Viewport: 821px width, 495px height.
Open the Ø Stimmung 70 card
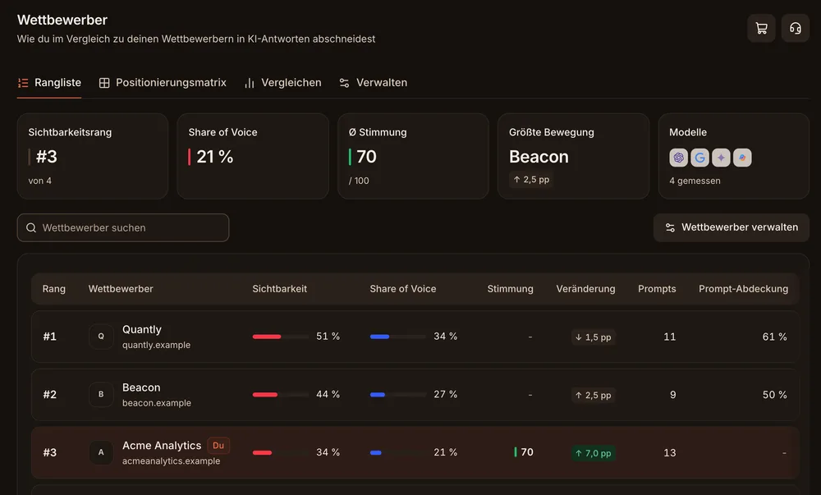tap(413, 156)
